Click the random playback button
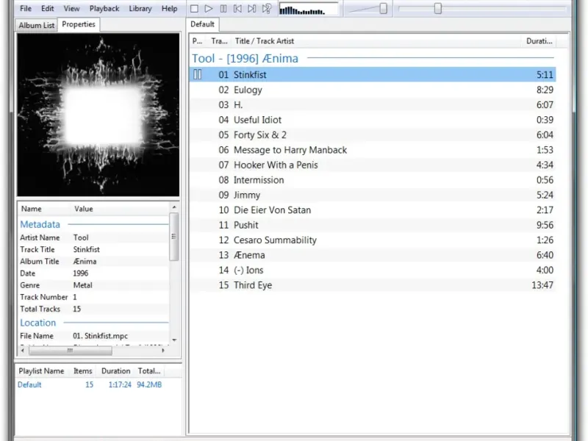The width and height of the screenshot is (588, 441). pos(267,9)
